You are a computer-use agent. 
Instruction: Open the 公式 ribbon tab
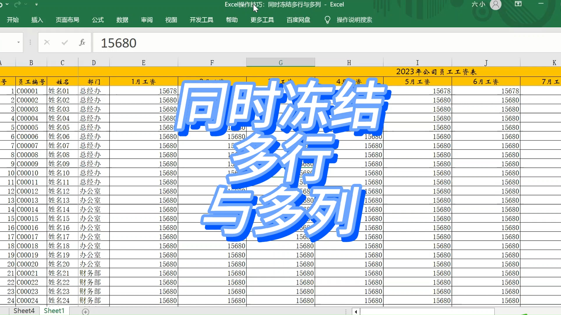(x=98, y=20)
